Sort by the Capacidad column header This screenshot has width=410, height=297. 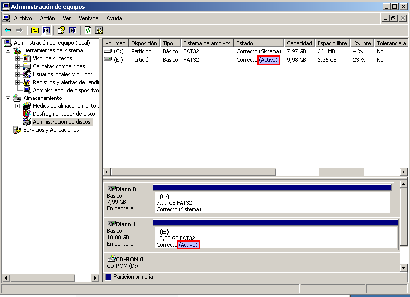coord(299,43)
